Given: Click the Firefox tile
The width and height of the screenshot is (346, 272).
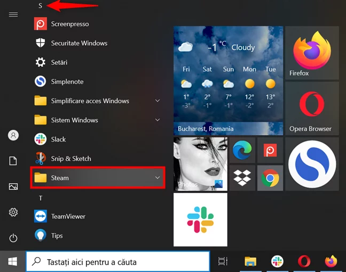Looking at the screenshot, I should pyautogui.click(x=312, y=53).
